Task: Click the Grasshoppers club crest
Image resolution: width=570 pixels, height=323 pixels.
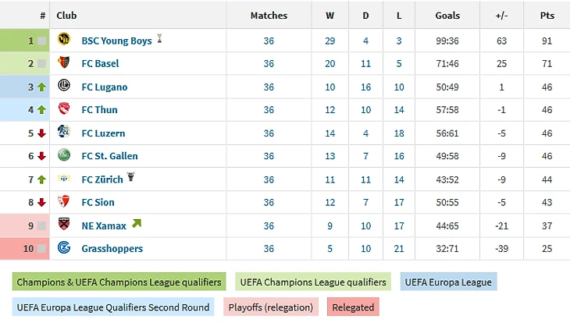Action: coord(65,249)
